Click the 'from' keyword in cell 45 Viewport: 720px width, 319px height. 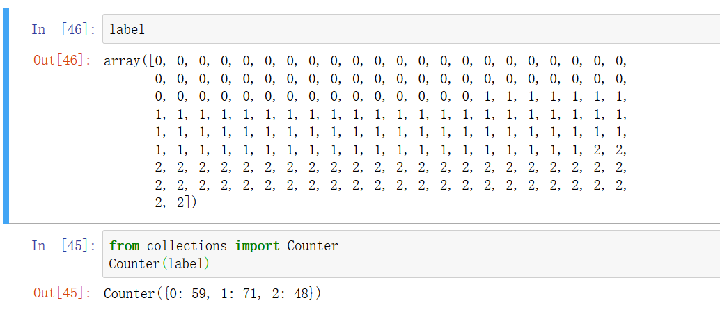click(x=124, y=246)
